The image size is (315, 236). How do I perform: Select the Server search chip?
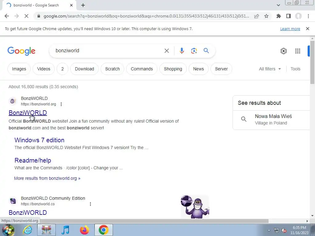pyautogui.click(x=221, y=69)
